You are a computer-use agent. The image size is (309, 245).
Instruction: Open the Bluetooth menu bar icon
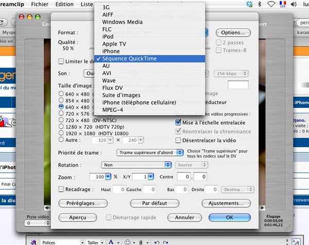260,4
